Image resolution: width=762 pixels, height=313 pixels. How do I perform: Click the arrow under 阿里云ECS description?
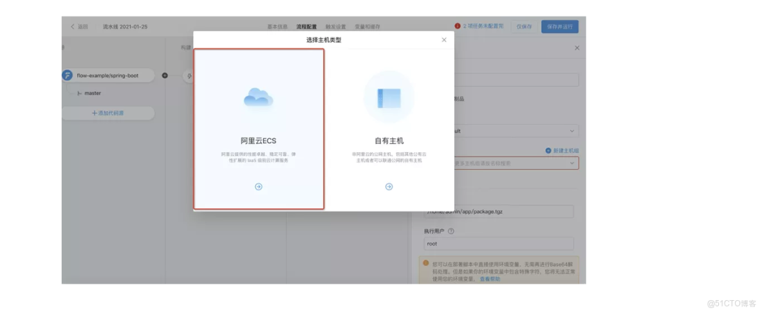259,186
